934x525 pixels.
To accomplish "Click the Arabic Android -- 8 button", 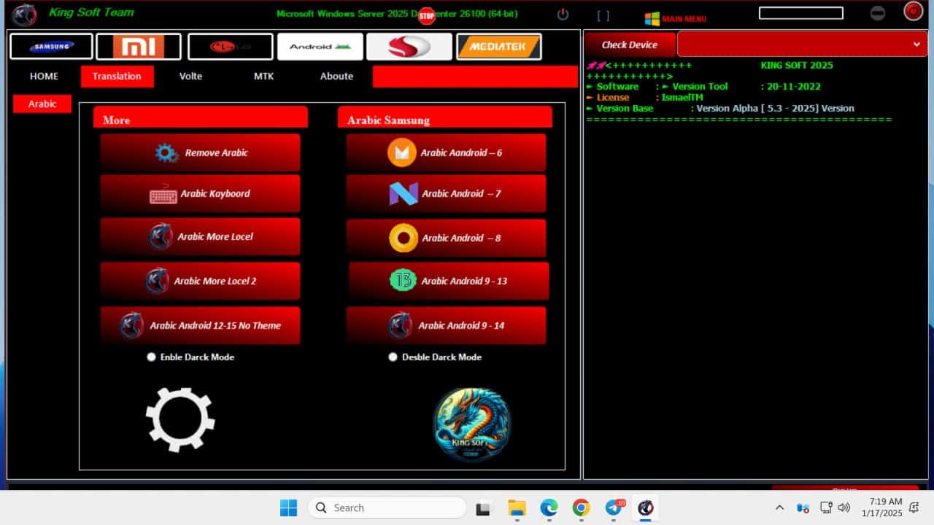I will tap(446, 238).
